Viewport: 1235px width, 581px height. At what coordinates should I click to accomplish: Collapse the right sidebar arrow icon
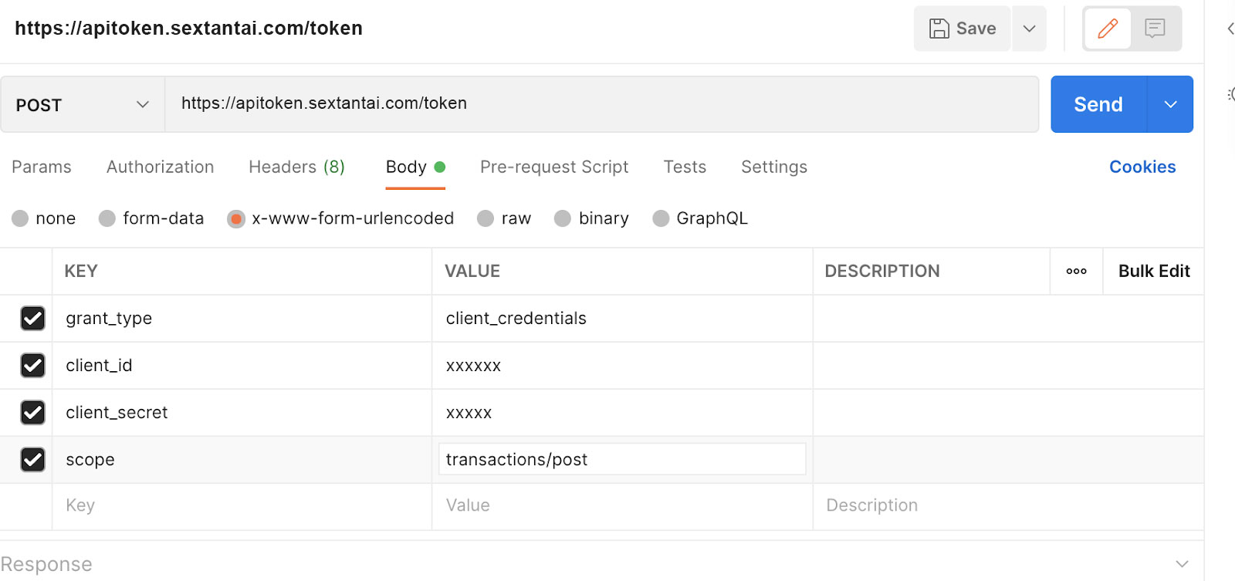[1230, 29]
